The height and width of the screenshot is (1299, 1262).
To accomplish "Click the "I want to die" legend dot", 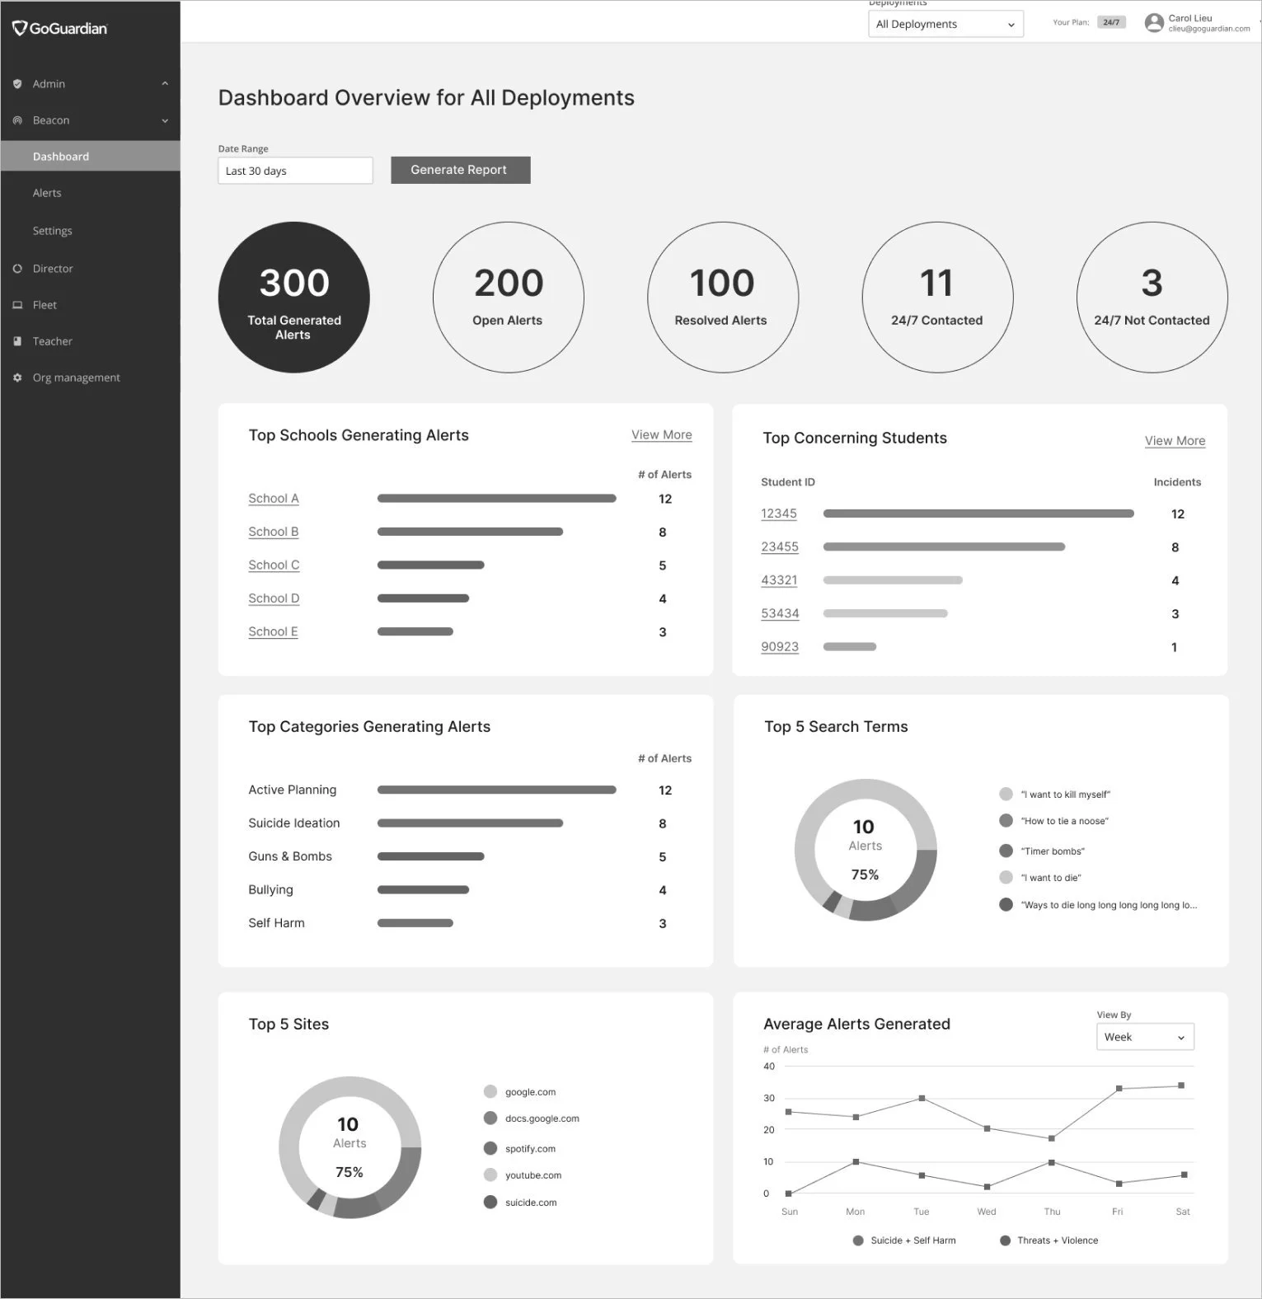I will [x=1006, y=877].
